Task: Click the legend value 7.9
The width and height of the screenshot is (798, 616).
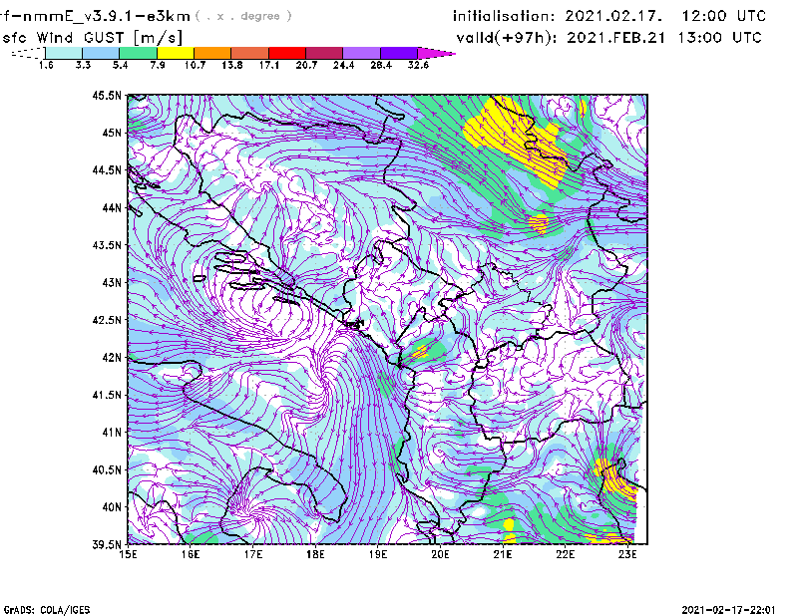Action: 158,65
